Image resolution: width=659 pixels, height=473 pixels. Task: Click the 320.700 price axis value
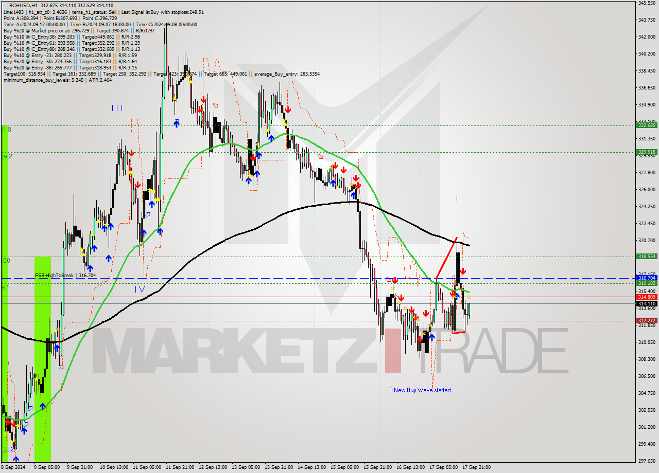coord(647,241)
